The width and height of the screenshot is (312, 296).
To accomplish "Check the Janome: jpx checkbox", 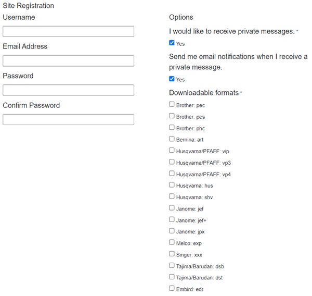I will tap(172, 231).
